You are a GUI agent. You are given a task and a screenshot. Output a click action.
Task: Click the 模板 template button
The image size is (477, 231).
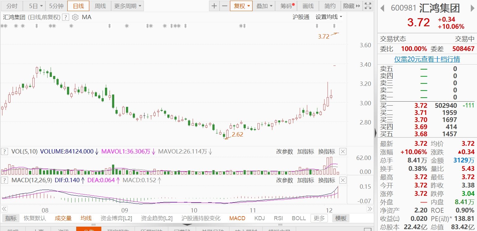pyautogui.click(x=341, y=218)
